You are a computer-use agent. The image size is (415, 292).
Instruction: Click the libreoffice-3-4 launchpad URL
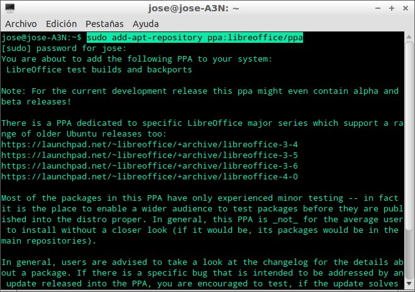(150, 145)
